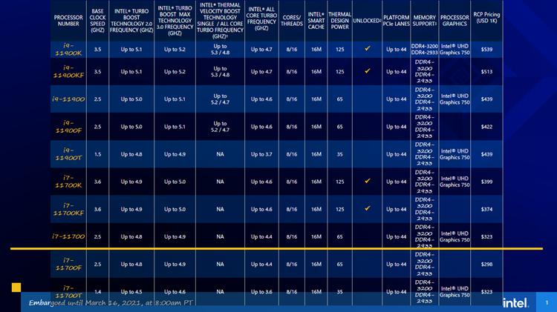Click the 'Up to 44' PCIe lanes for i9-11900
The height and width of the screenshot is (312, 557).
tap(397, 99)
